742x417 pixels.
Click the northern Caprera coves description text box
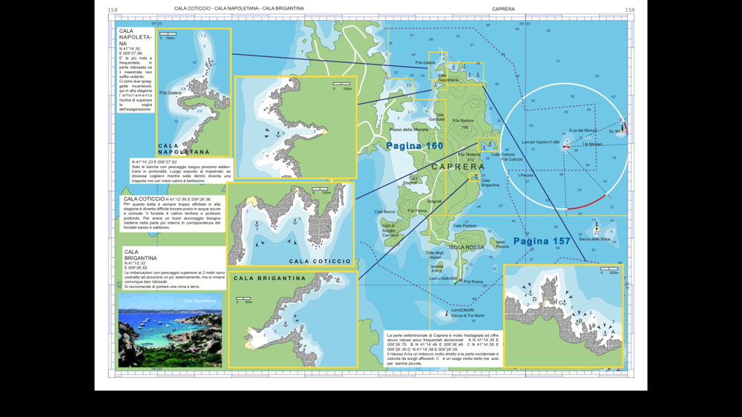coord(442,349)
